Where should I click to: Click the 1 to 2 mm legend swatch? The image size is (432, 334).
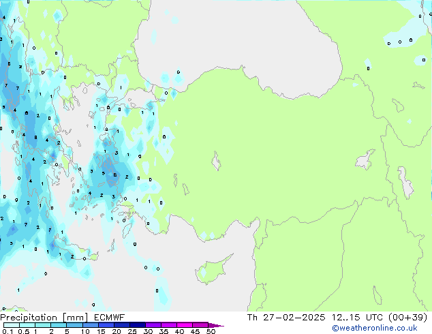[x=43, y=325]
